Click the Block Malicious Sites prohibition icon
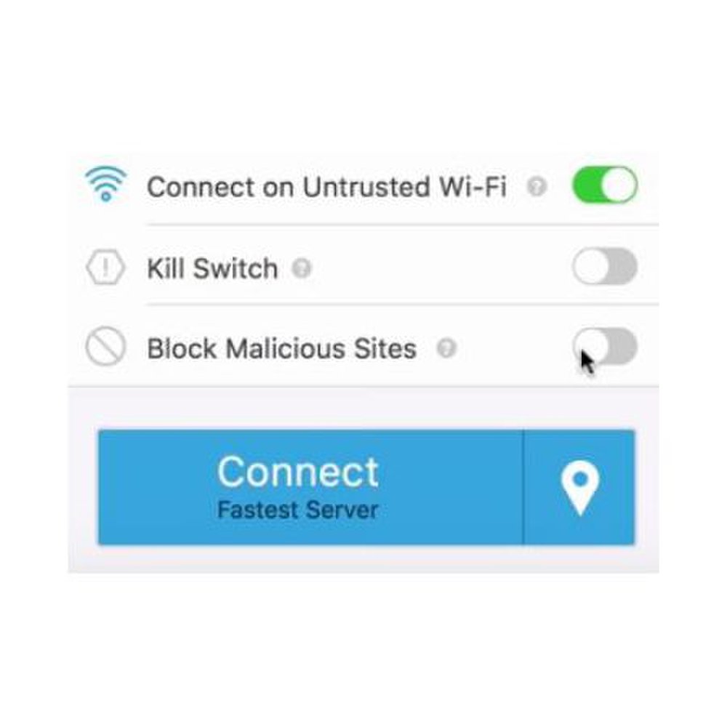Screen dimensions: 727x727 coord(105,346)
